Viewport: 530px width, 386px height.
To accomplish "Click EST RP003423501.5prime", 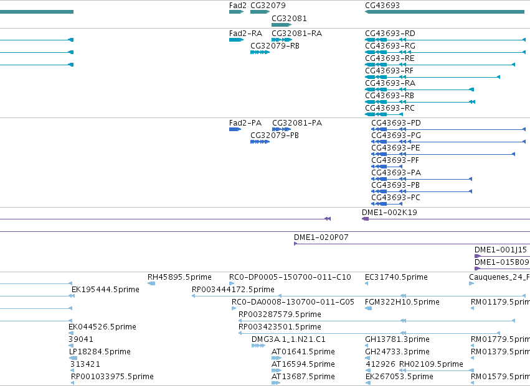I will 280,328.
